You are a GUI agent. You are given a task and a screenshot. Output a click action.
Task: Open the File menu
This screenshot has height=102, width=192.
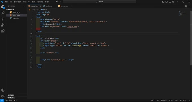(x=6, y=2)
